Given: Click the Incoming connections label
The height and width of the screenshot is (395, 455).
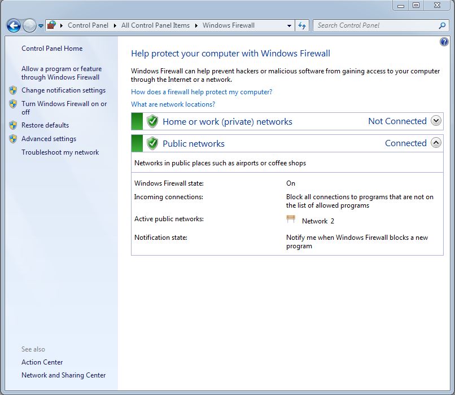Looking at the screenshot, I should point(169,197).
